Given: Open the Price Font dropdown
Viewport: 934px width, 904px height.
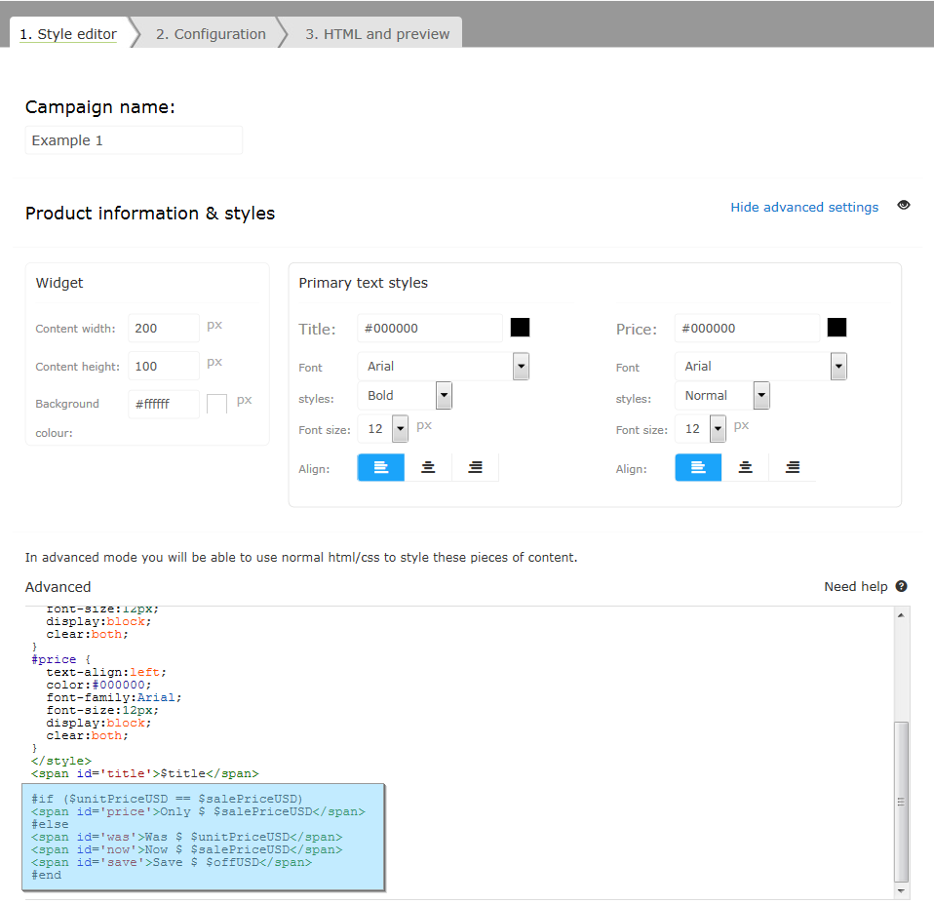Looking at the screenshot, I should point(760,366).
